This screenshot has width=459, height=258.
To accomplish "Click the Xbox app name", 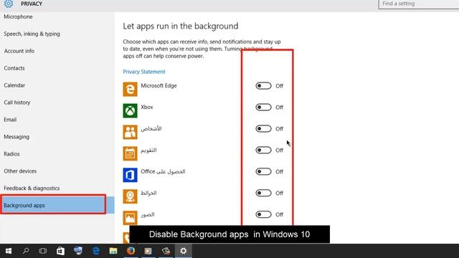I will 146,107.
